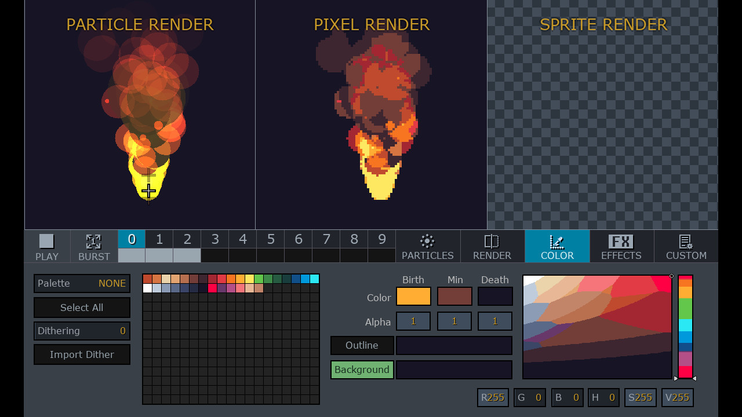
Task: Open the Palette selector showing NONE
Action: click(82, 283)
